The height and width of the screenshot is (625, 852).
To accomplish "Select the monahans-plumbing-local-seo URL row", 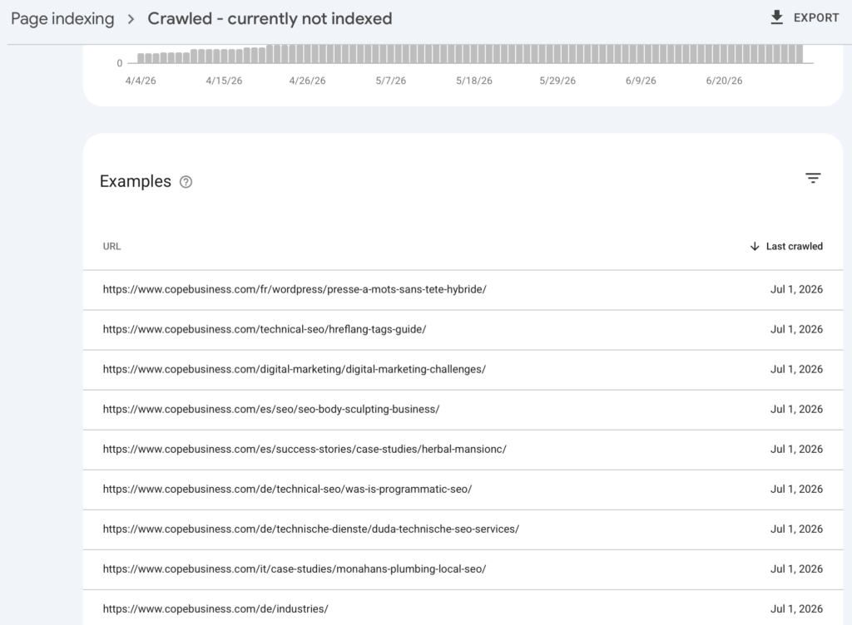I will [463, 569].
